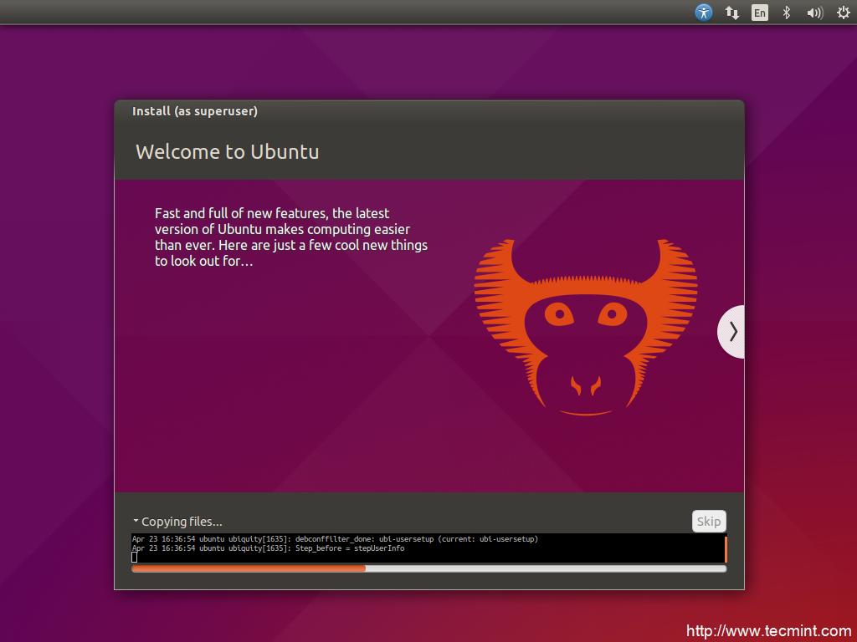Open the En keyboard layout menu
Viewport: 857px width, 642px height.
click(x=759, y=13)
